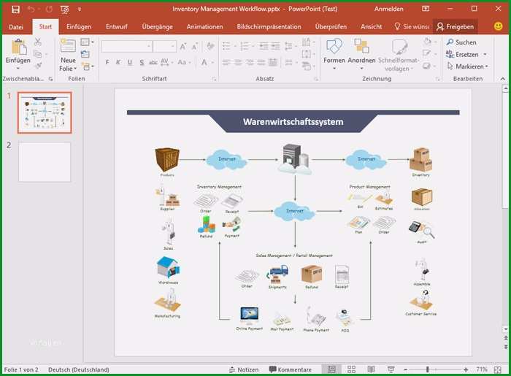Open the Übergänge tab
This screenshot has width=511, height=376.
pyautogui.click(x=157, y=27)
